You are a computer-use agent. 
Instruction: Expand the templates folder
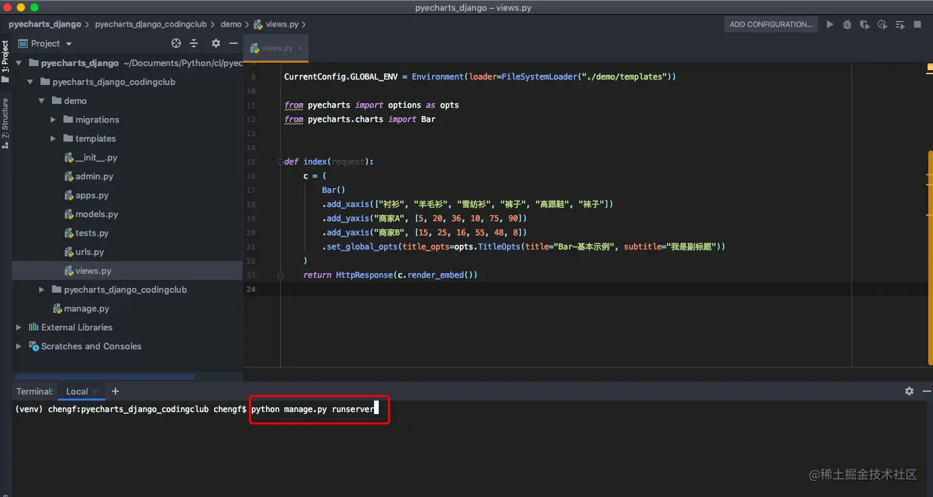pos(53,138)
